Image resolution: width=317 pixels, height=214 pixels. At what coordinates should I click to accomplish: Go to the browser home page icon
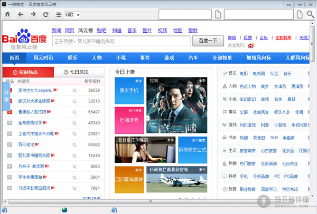point(7,14)
